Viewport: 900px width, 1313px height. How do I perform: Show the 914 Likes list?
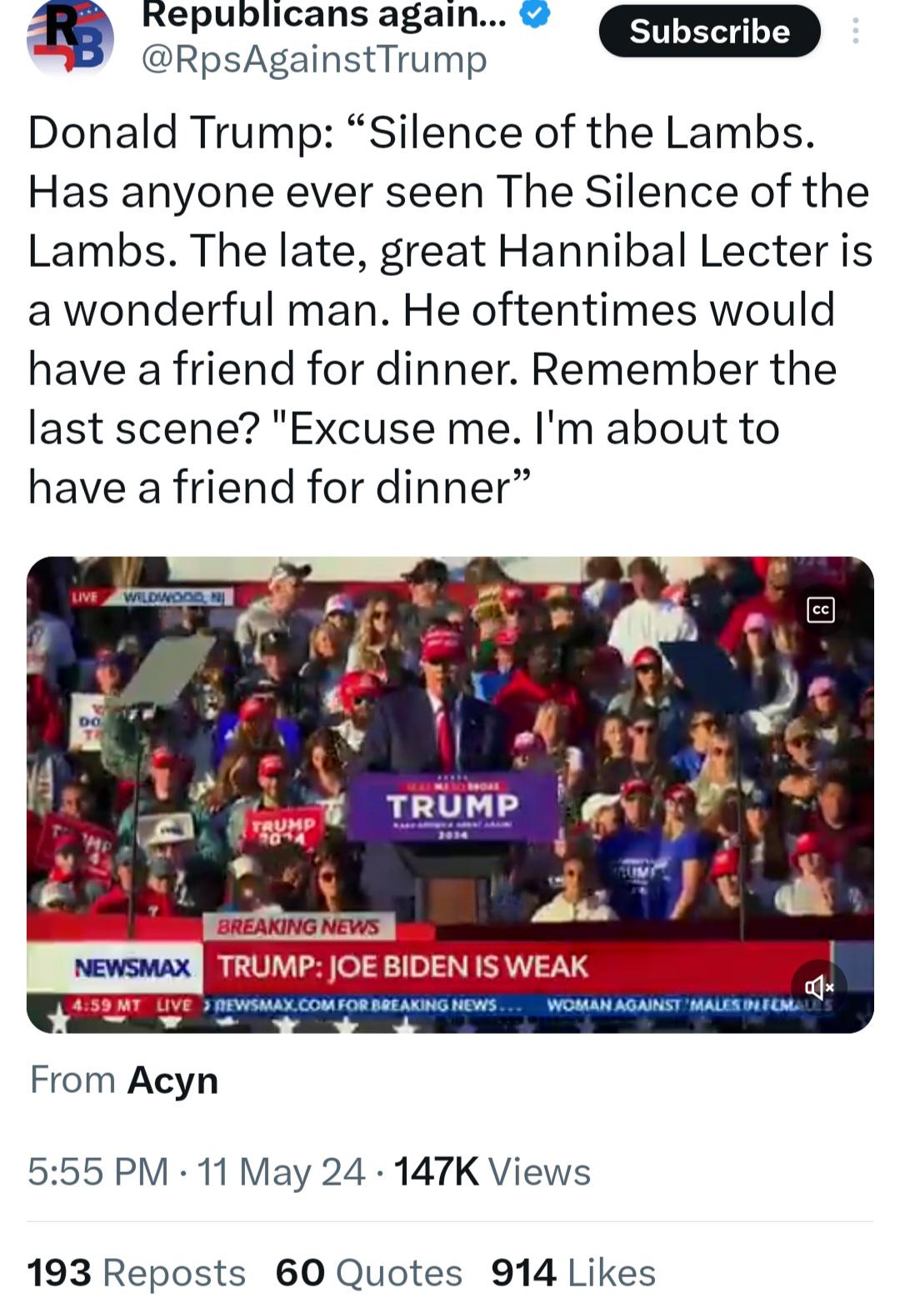pos(573,1273)
